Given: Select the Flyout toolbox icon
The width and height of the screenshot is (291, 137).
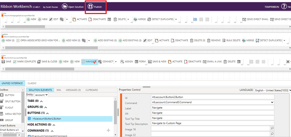Looking at the screenshot, I should 2,107.
